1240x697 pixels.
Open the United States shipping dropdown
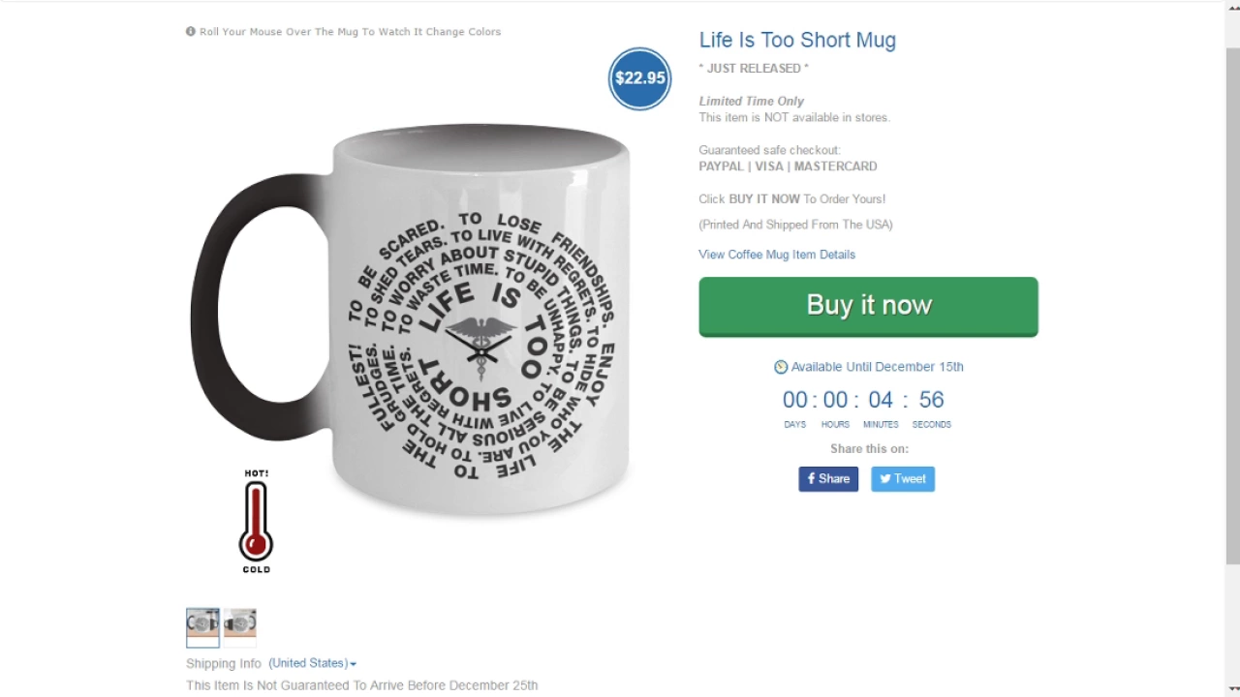pos(312,663)
